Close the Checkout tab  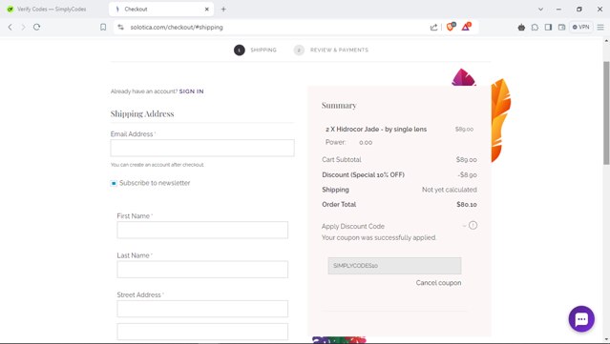(x=206, y=9)
